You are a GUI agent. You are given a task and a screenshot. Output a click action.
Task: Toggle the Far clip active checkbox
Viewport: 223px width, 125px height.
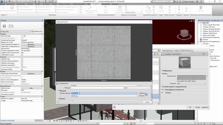tap(22, 65)
